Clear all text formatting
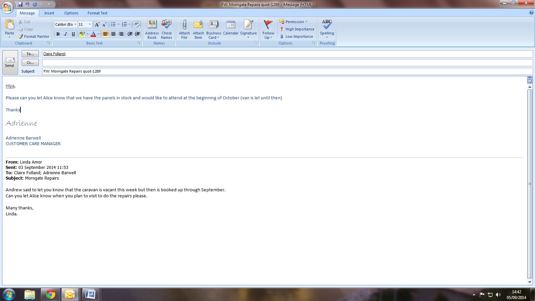 point(136,24)
